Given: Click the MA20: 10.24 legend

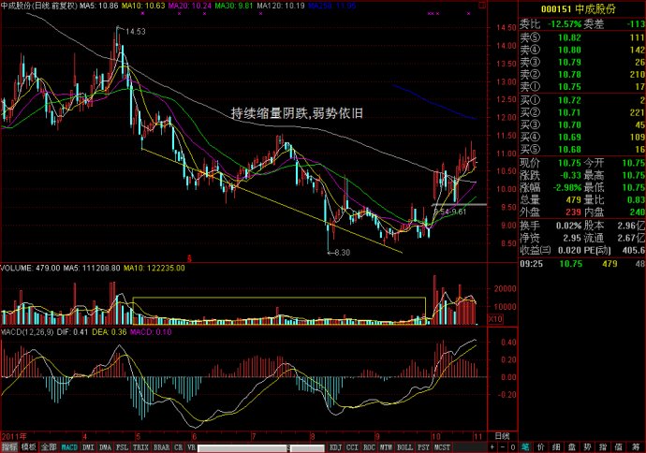Looking at the screenshot, I should tap(190, 6).
